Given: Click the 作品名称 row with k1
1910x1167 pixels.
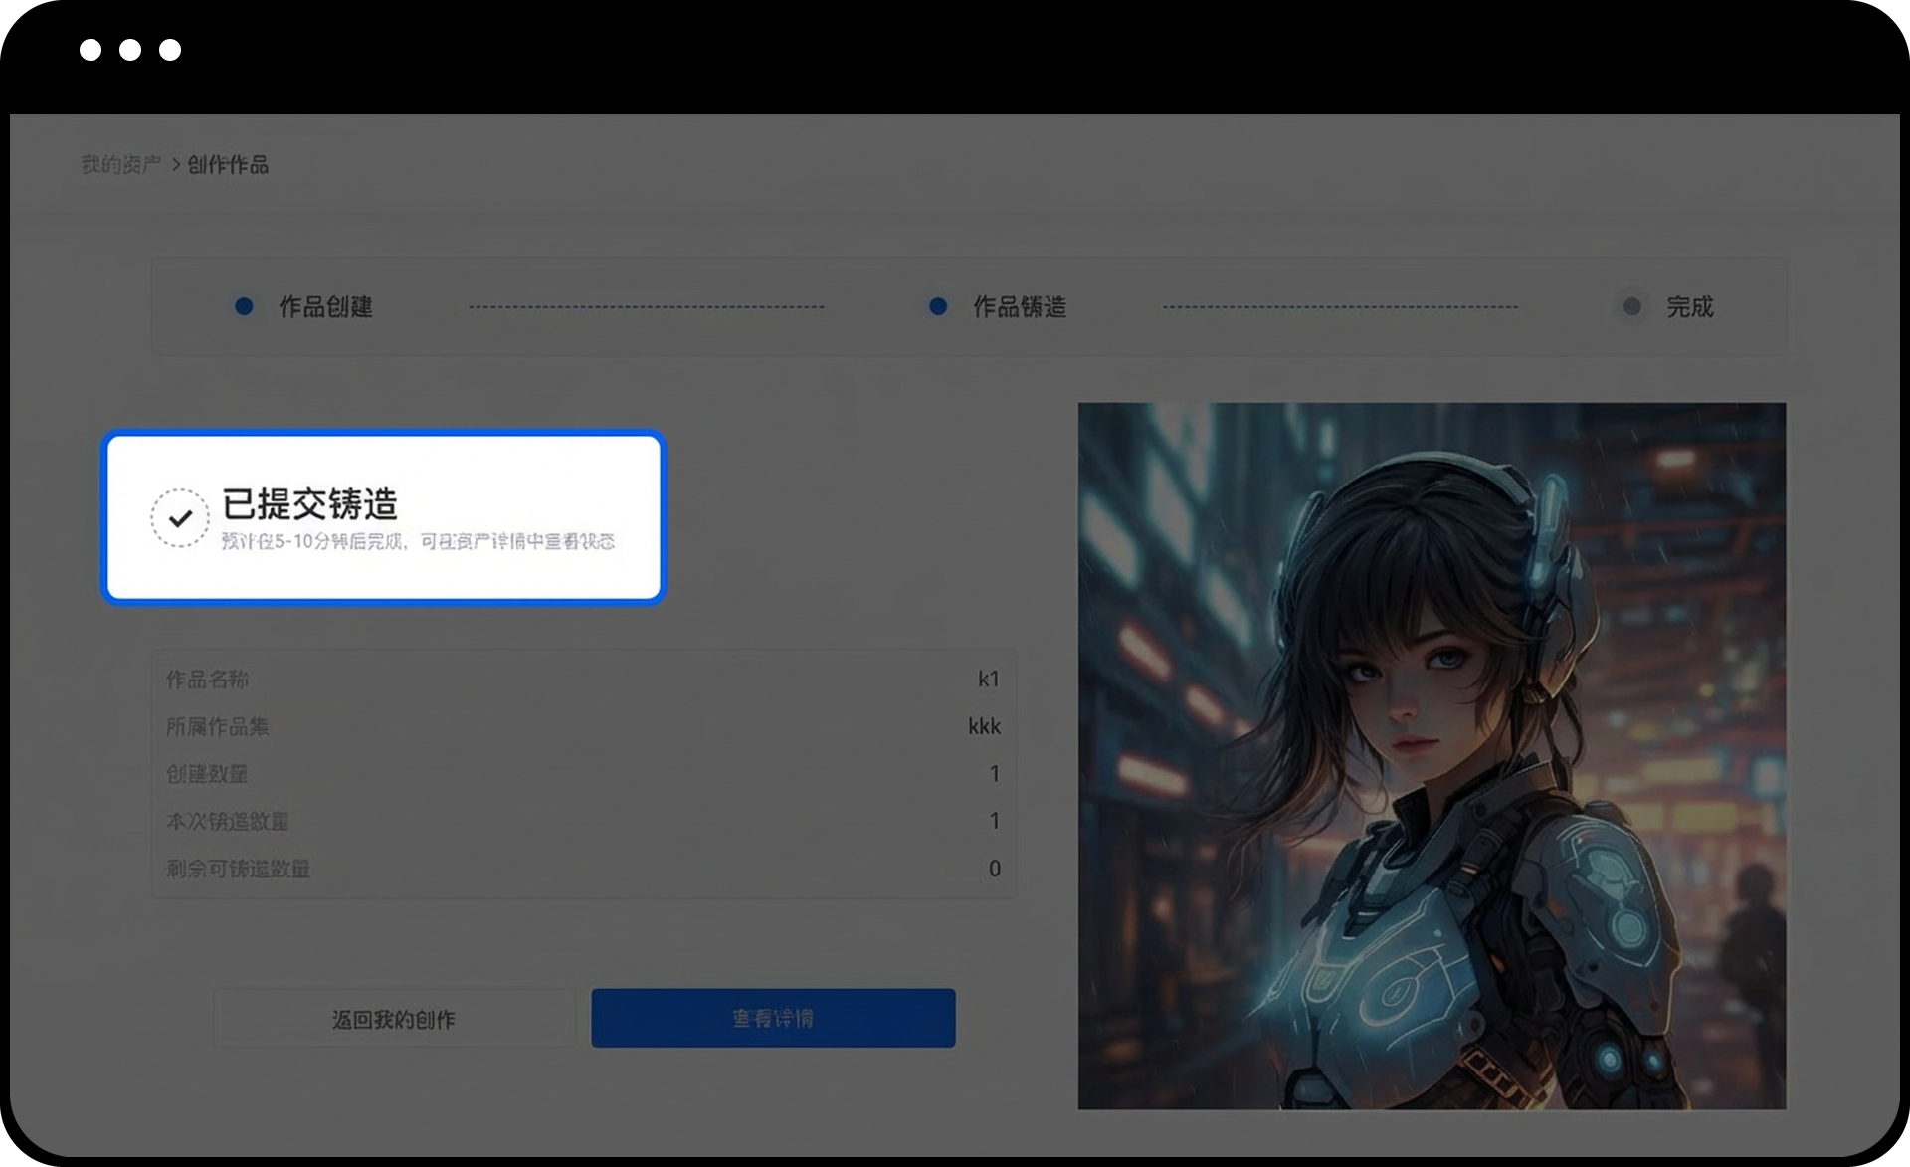Looking at the screenshot, I should click(583, 679).
